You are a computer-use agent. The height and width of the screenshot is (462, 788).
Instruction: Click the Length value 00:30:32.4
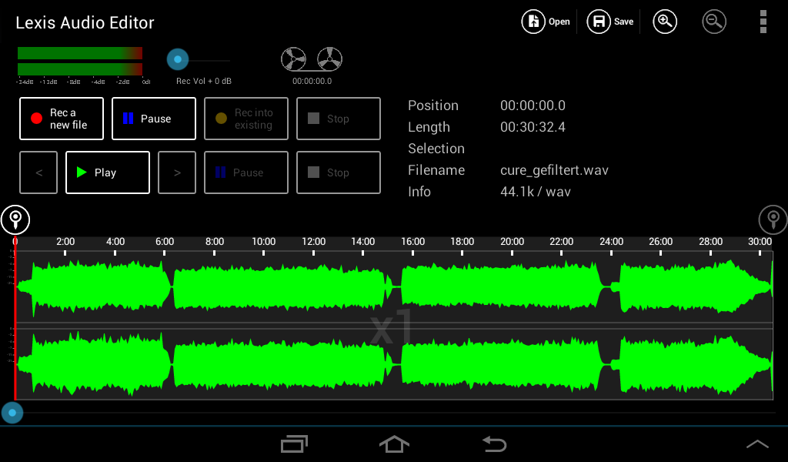[x=533, y=127]
